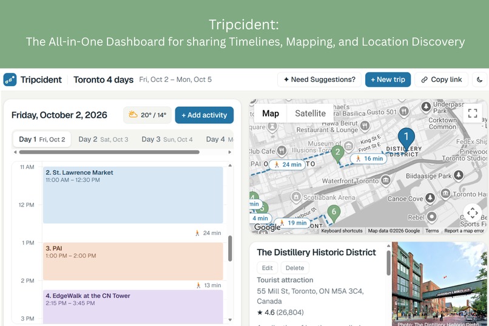Click the 24 min walking route label on map
Viewport: 489px width, 326px height.
click(287, 165)
